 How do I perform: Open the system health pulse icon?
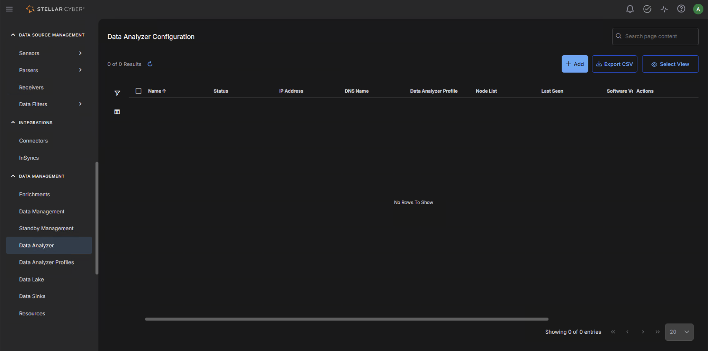pyautogui.click(x=664, y=9)
